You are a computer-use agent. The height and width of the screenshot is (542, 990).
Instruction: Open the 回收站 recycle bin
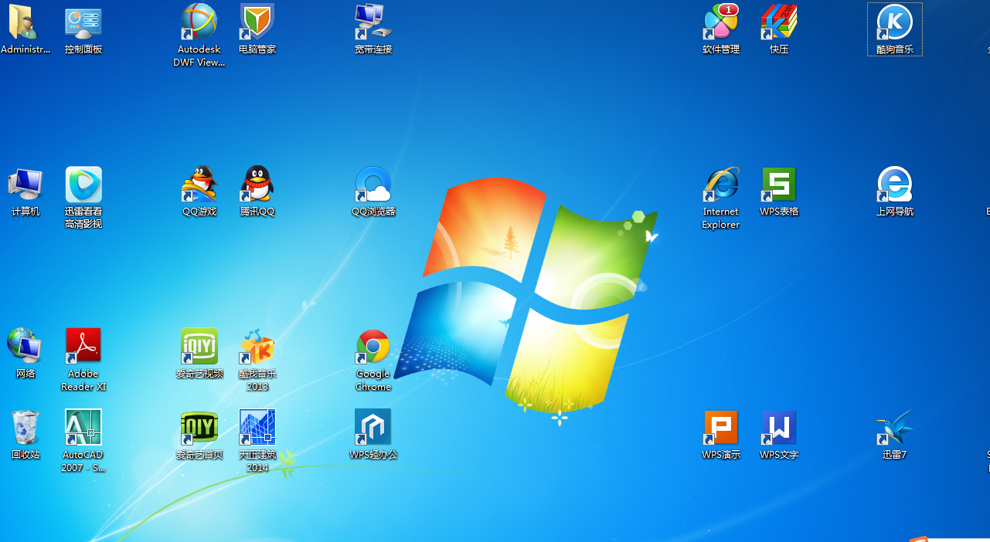pos(25,427)
